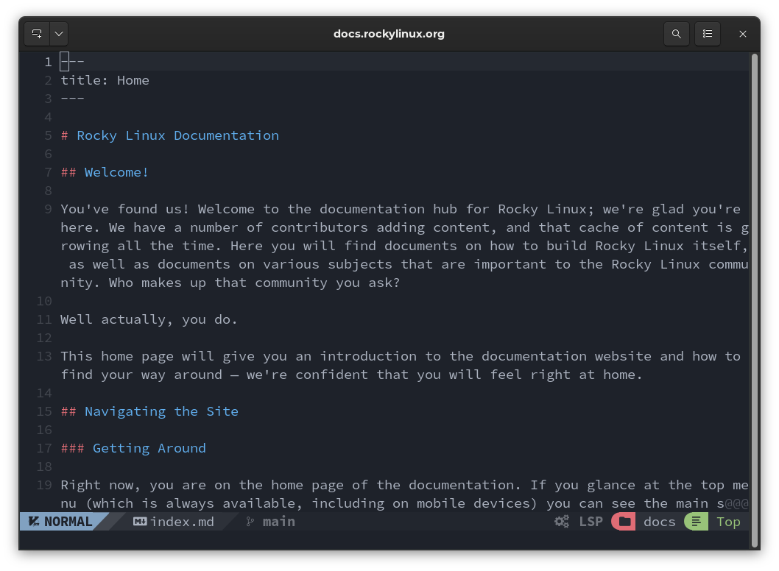The image size is (779, 571).
Task: Open a new terminal tab
Action: pyautogui.click(x=36, y=33)
